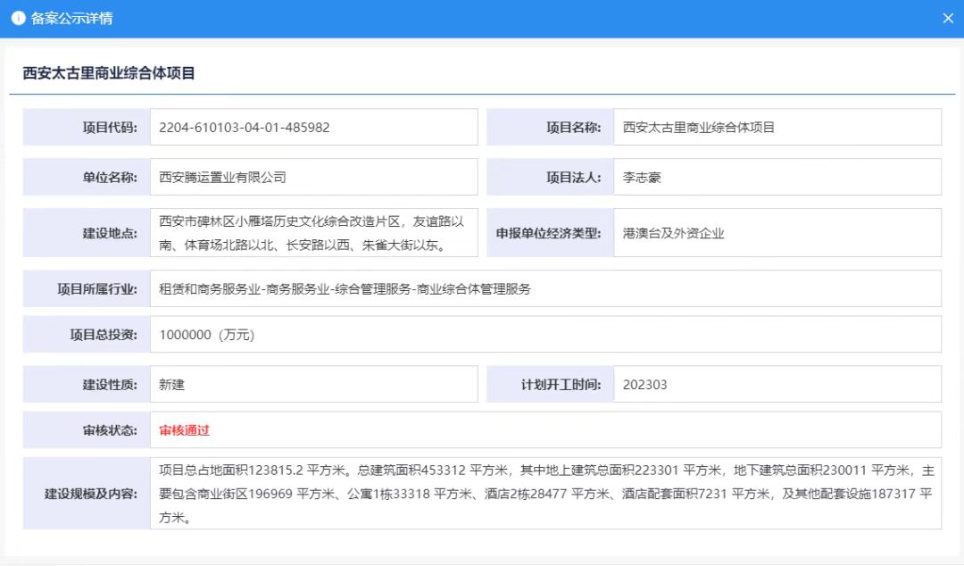964x566 pixels.
Task: Click the 审核状态 label cell
Action: 86,430
